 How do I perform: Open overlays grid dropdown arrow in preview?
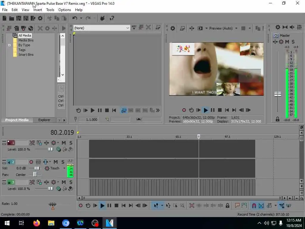[x=250, y=28]
